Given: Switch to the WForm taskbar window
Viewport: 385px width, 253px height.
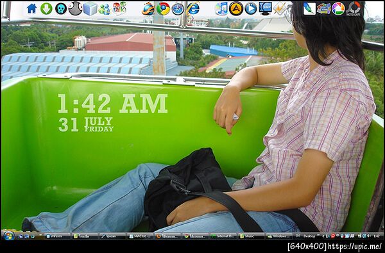Looking at the screenshot, I should 58,236.
